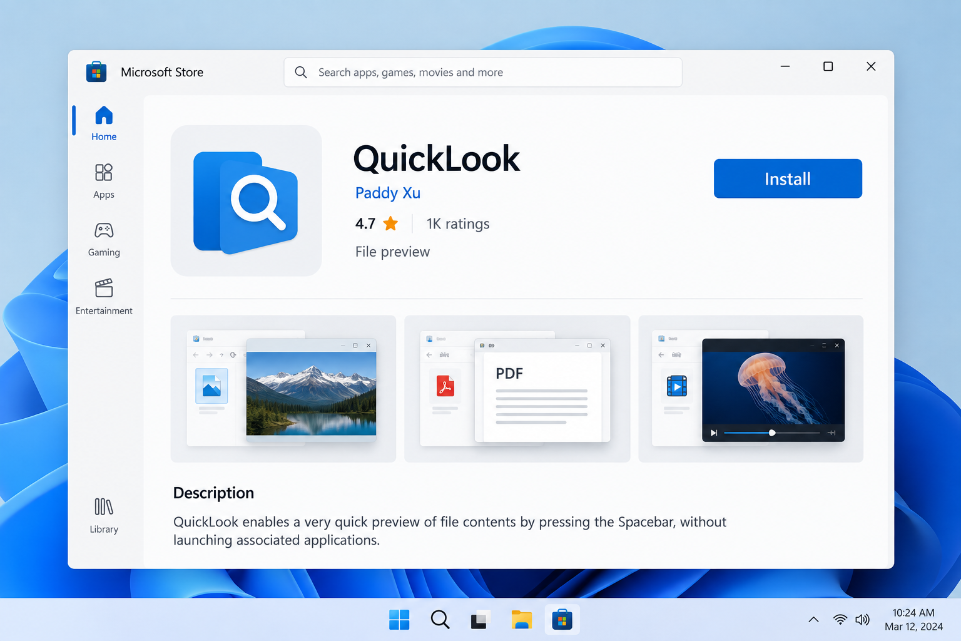
Task: Click the play button in jellyfish video
Action: pyautogui.click(x=714, y=433)
